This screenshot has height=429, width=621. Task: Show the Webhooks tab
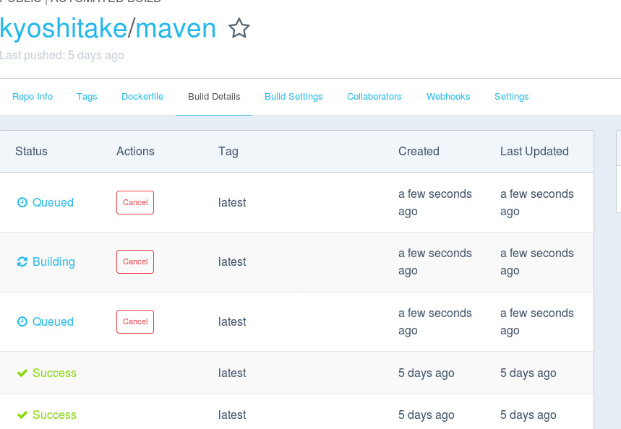(448, 97)
